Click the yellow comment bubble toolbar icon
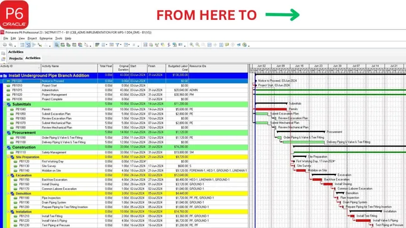The width and height of the screenshot is (406, 228). pyautogui.click(x=227, y=45)
